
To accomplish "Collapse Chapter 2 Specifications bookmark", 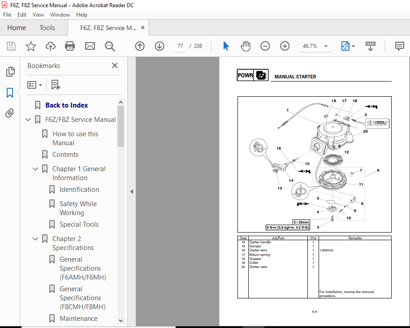I will 35,239.
